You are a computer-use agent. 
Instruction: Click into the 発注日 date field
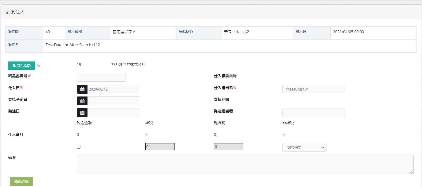(x=113, y=113)
